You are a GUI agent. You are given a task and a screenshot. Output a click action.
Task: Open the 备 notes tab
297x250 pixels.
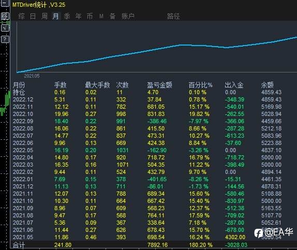point(112,16)
